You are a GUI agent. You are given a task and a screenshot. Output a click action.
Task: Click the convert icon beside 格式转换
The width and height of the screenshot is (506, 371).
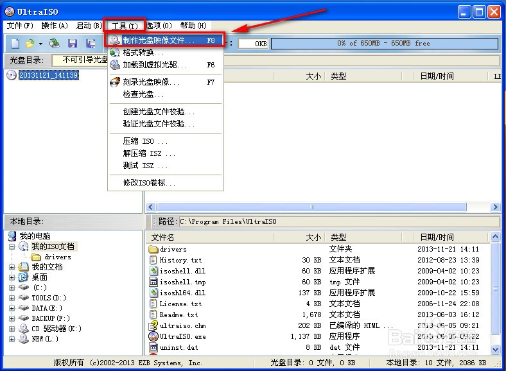click(114, 52)
